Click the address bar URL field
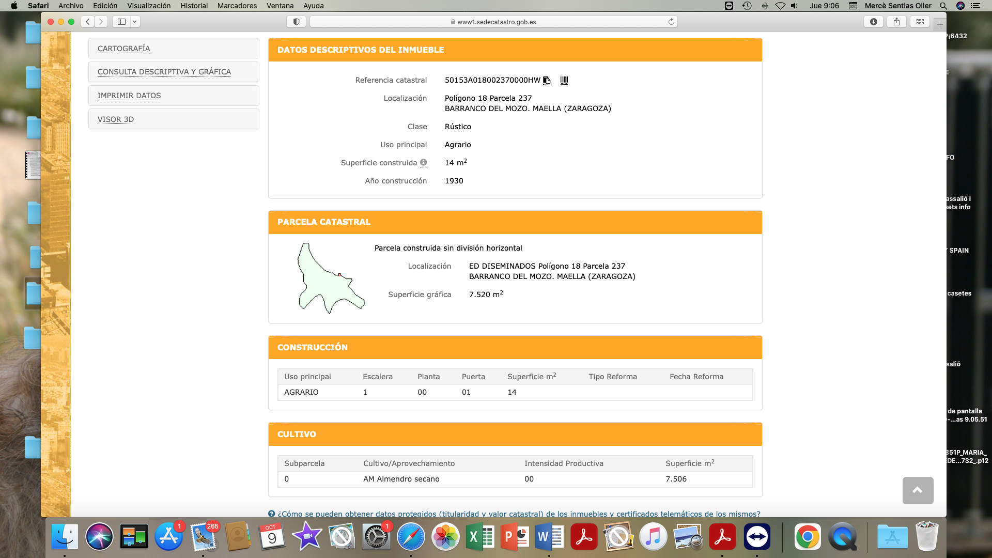 pyautogui.click(x=493, y=22)
